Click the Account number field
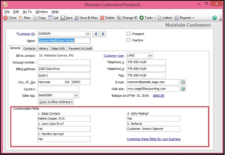 tap(64, 62)
